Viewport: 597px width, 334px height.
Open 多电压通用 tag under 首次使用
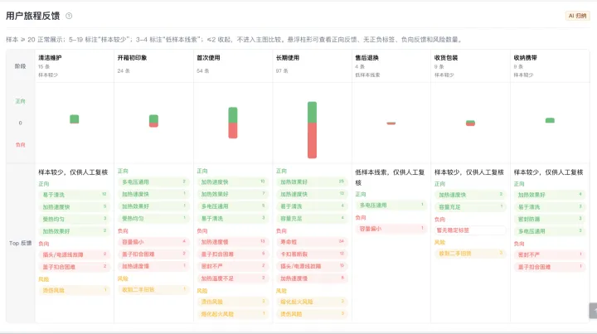click(233, 206)
